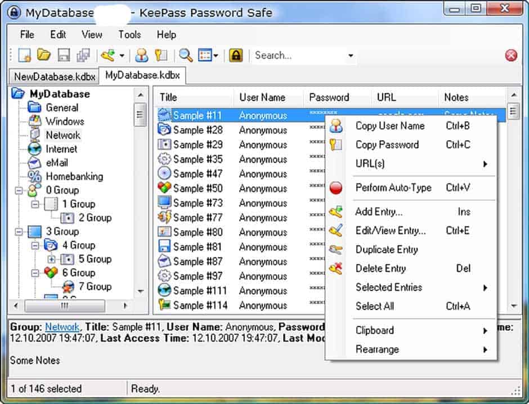
Task: Switch to the MyDatabase.kdbx tab
Action: [x=142, y=75]
